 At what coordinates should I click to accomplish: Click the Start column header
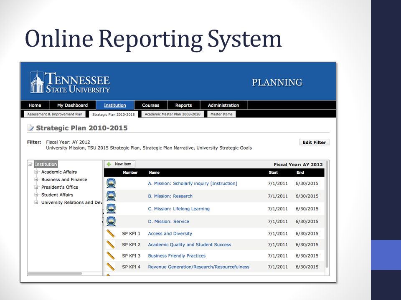click(273, 172)
